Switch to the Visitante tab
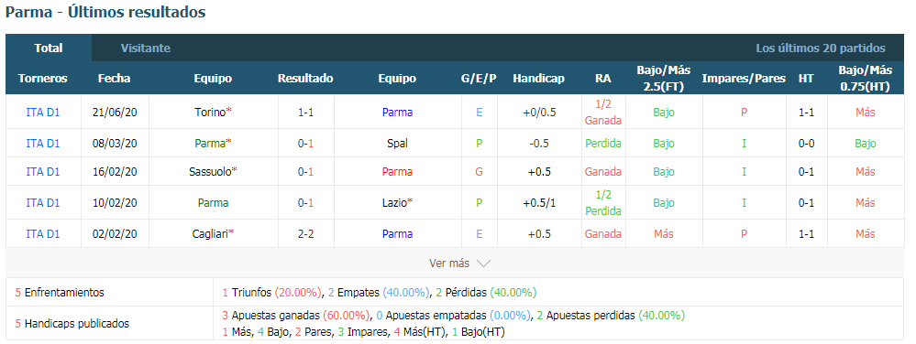 point(146,48)
